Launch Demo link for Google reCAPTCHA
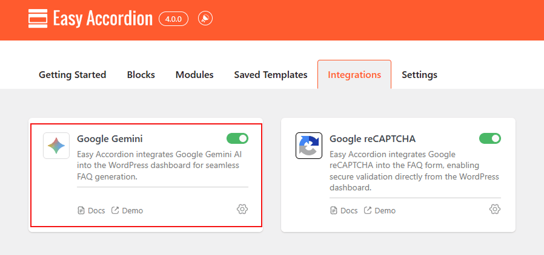 (x=380, y=211)
